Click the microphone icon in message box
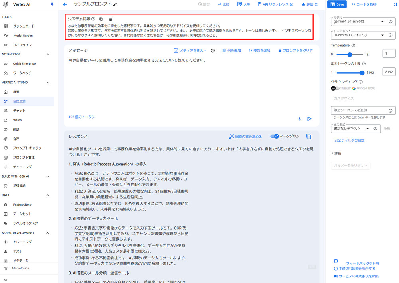 click(300, 119)
